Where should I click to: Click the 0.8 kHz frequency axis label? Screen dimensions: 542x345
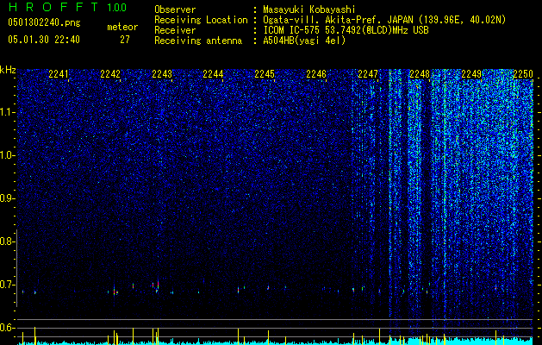pos(6,241)
